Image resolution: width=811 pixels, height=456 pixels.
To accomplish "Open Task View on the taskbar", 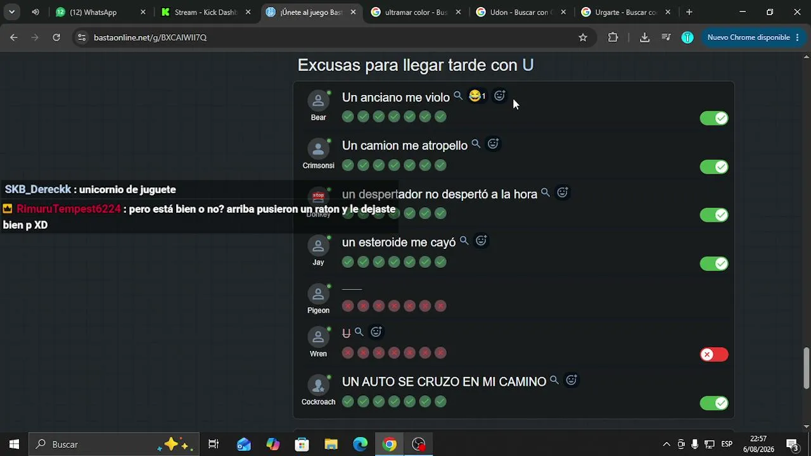I will pos(214,445).
